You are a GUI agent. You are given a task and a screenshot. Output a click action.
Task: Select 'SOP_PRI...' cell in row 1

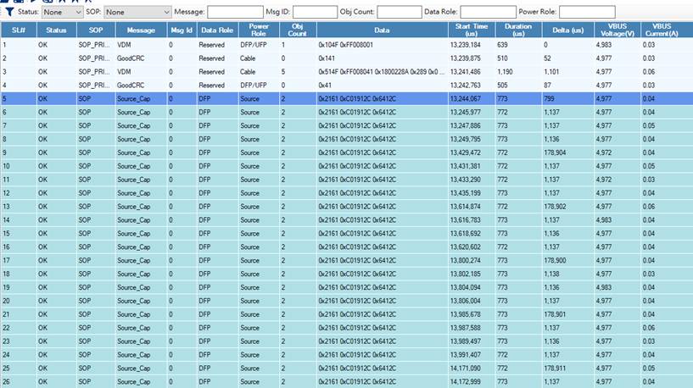coord(94,45)
